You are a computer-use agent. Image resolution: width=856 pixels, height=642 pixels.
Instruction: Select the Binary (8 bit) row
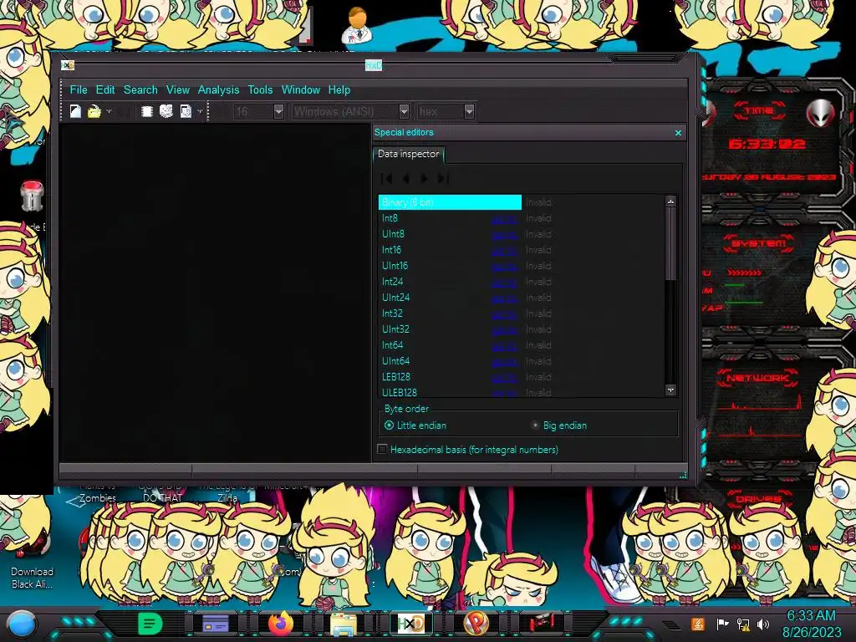pyautogui.click(x=522, y=202)
